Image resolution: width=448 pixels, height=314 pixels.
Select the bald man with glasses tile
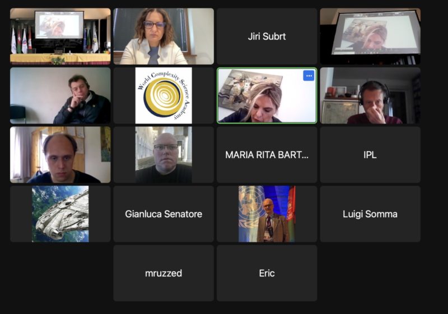164,155
